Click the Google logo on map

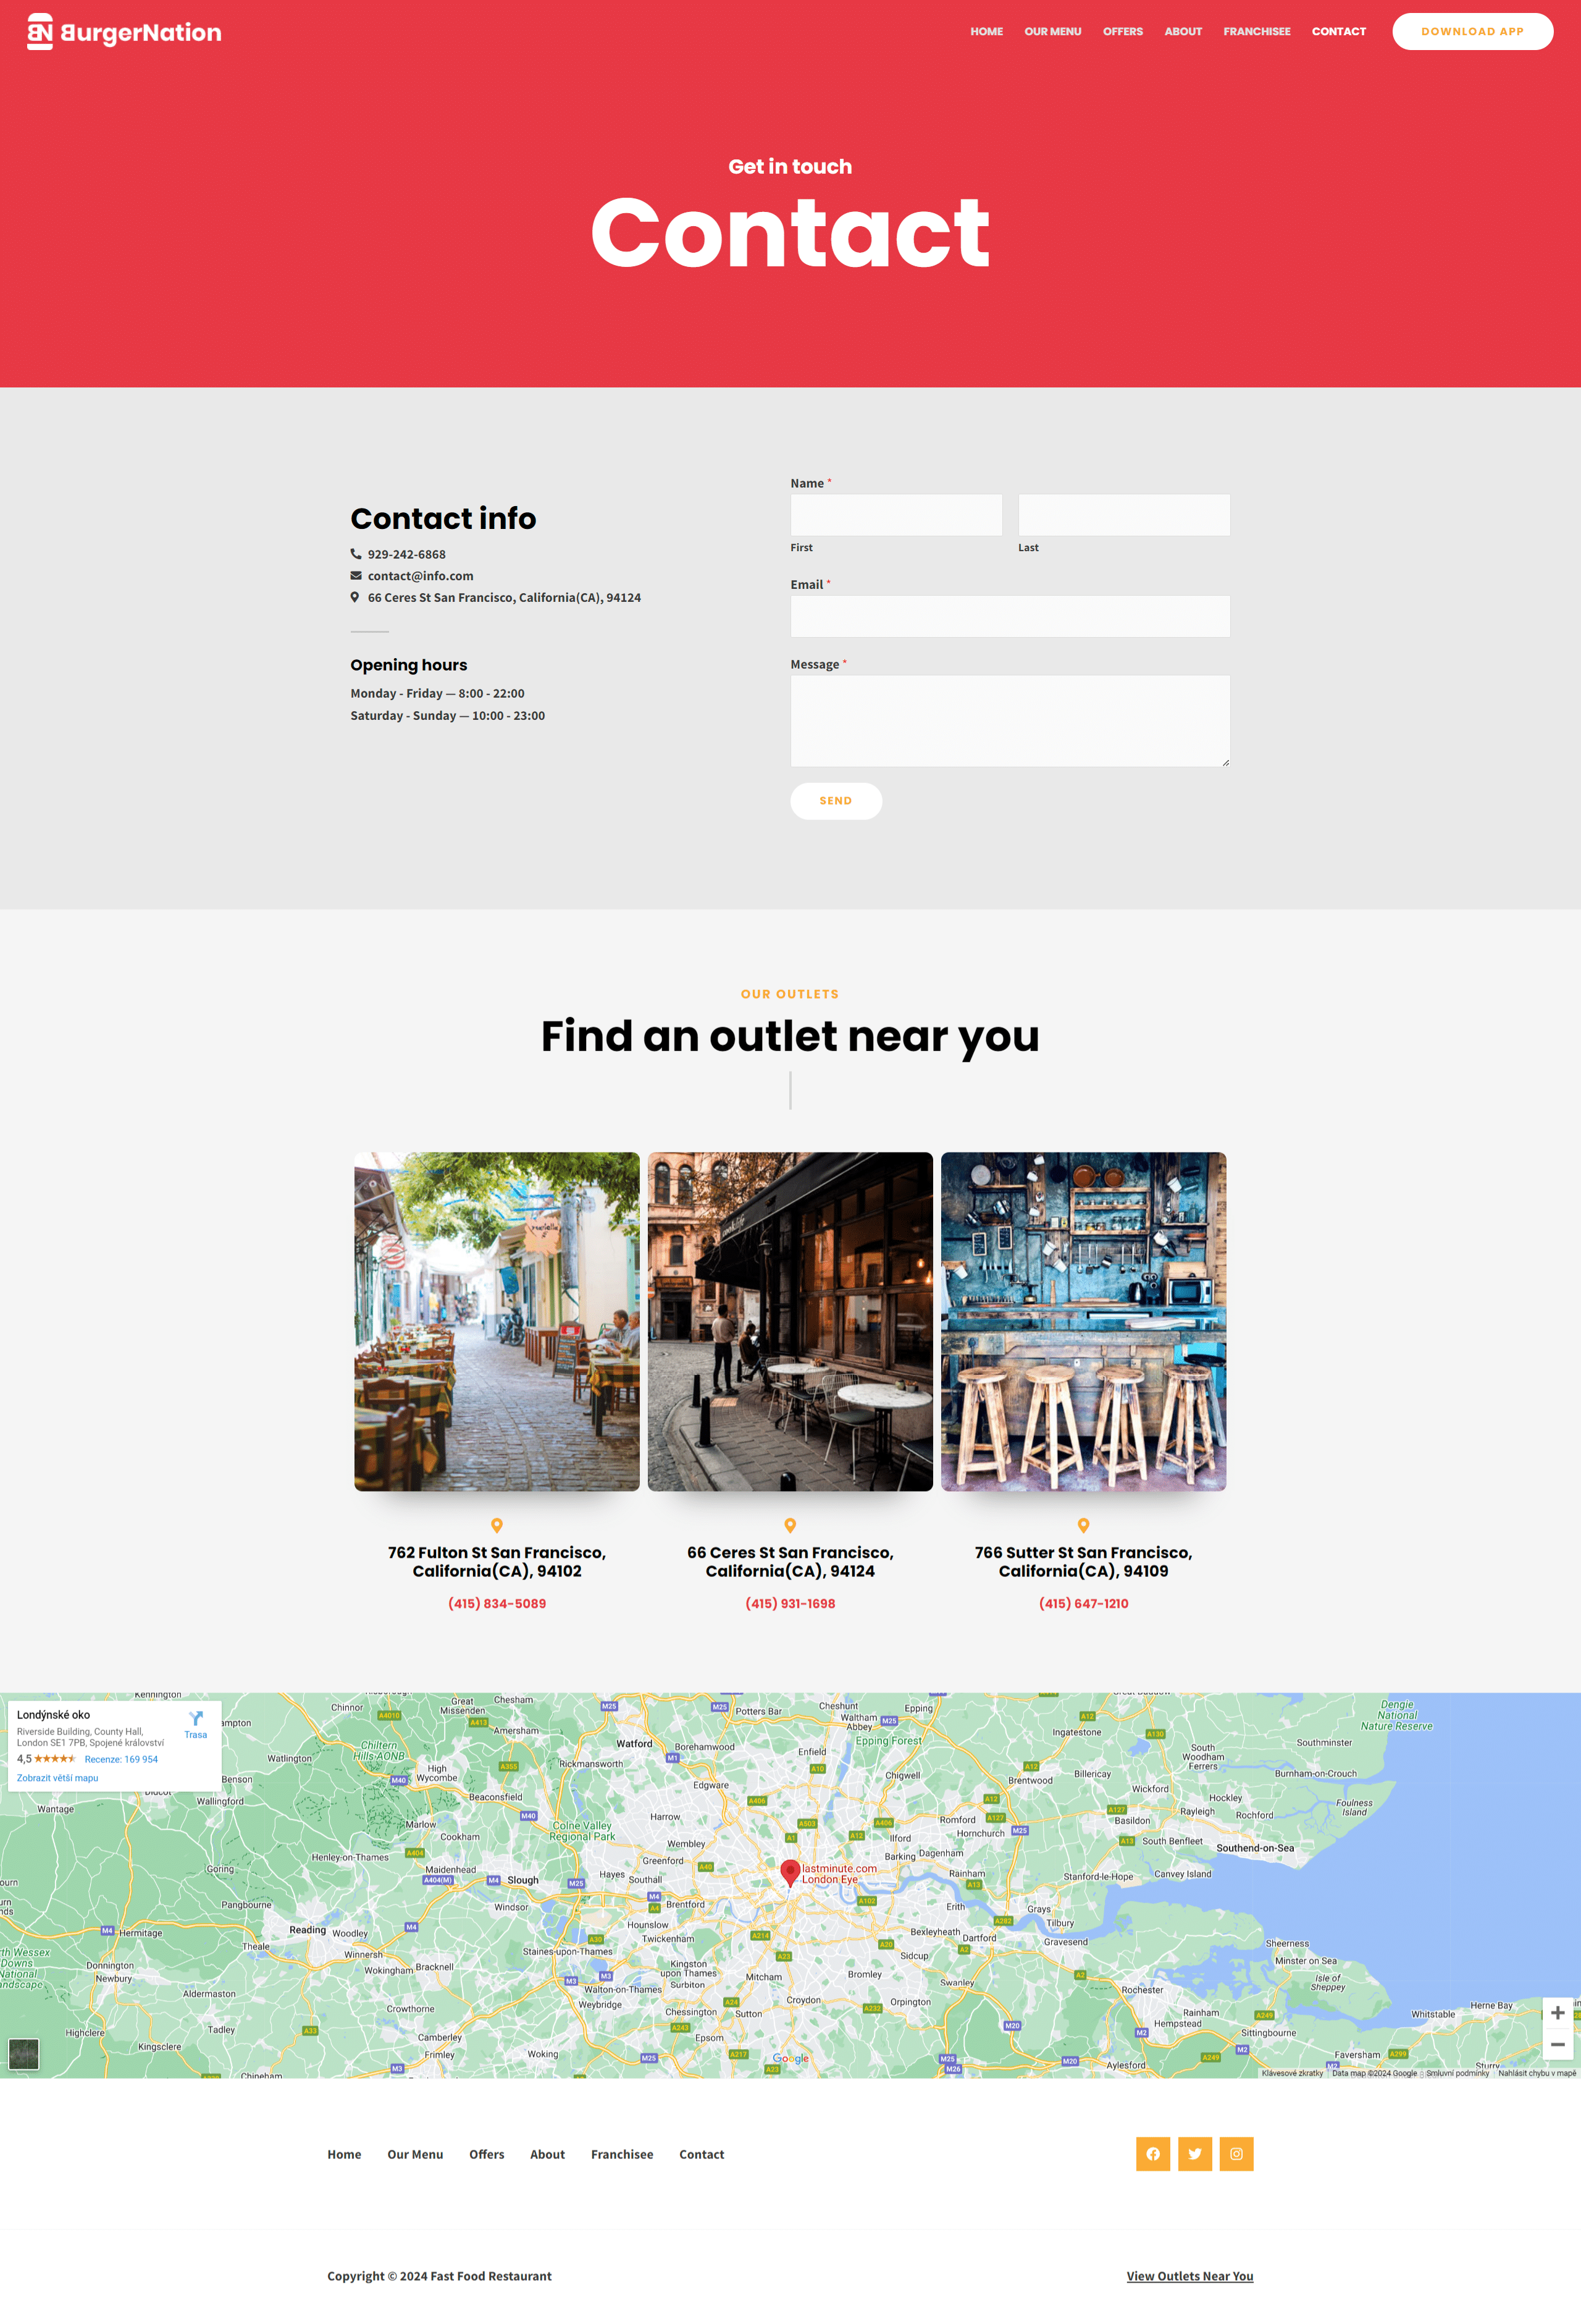point(790,2058)
